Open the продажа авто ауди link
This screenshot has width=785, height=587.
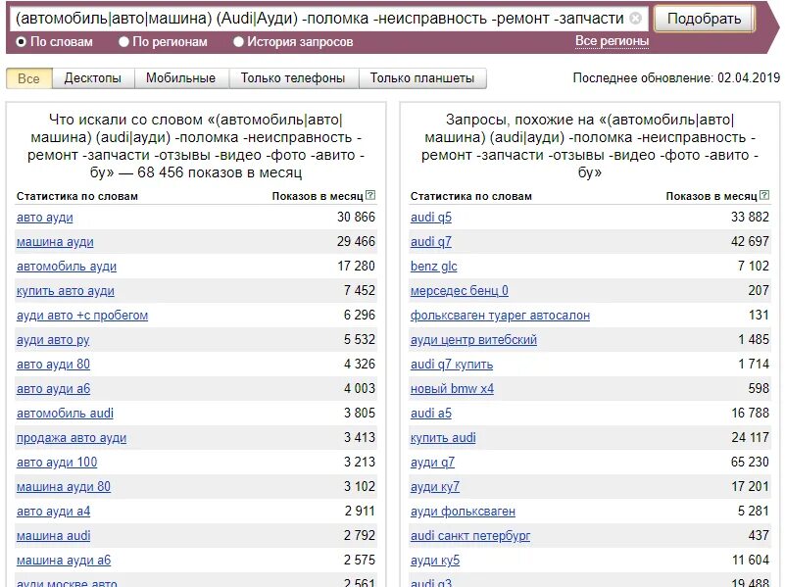72,438
